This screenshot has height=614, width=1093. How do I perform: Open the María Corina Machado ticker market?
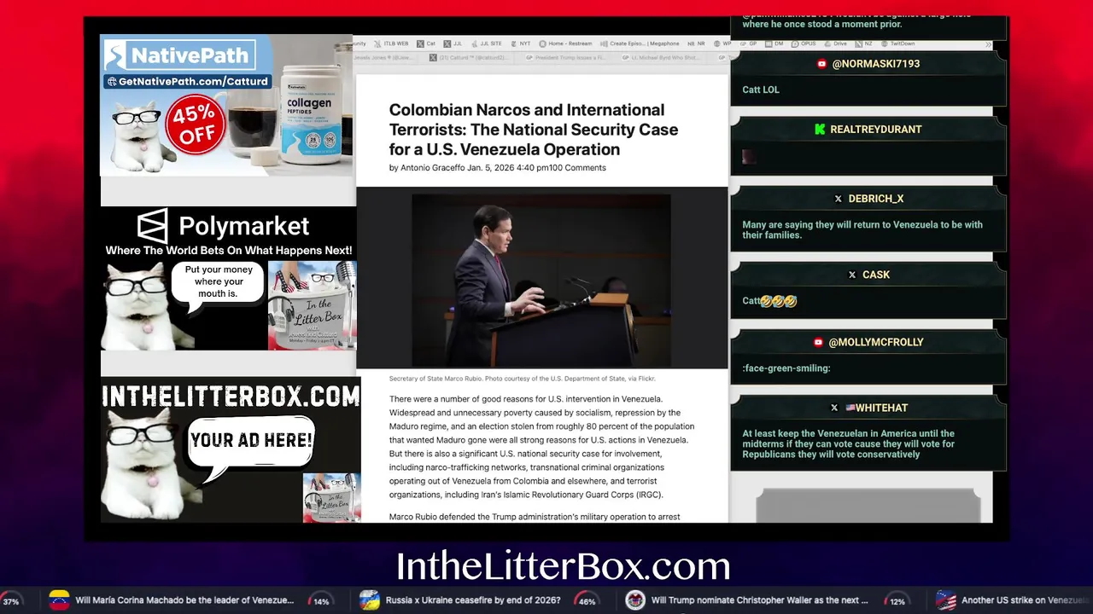(x=184, y=600)
